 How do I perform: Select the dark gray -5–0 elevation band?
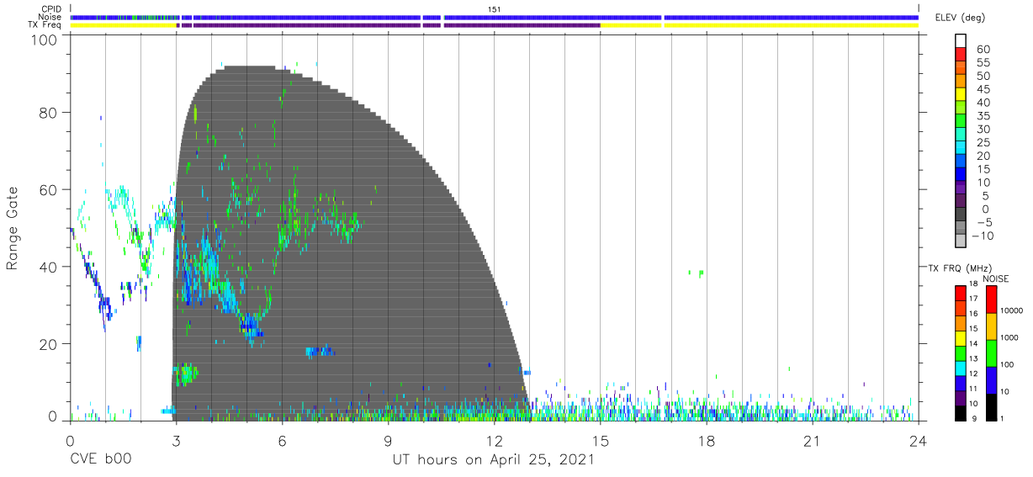pos(961,215)
